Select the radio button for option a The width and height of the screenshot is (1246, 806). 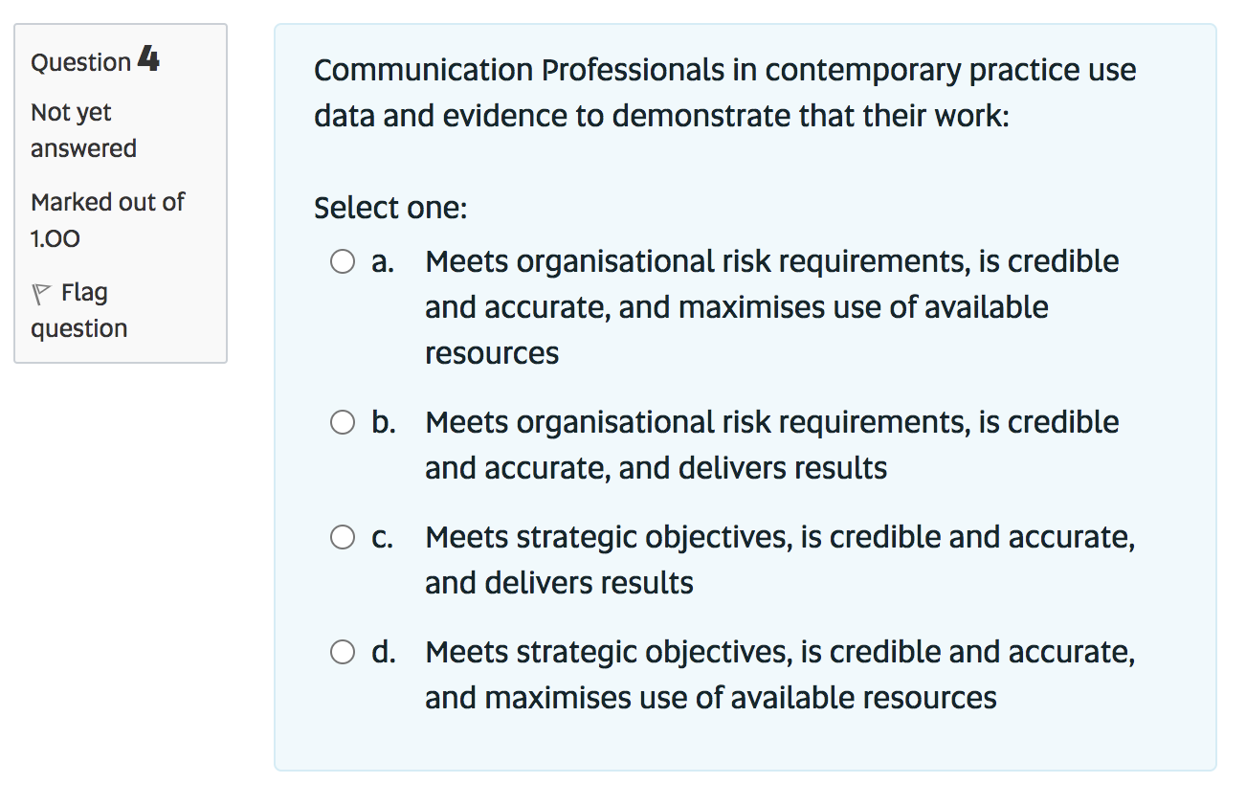click(343, 261)
